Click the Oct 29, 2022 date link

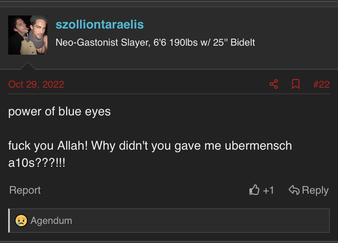click(x=36, y=84)
